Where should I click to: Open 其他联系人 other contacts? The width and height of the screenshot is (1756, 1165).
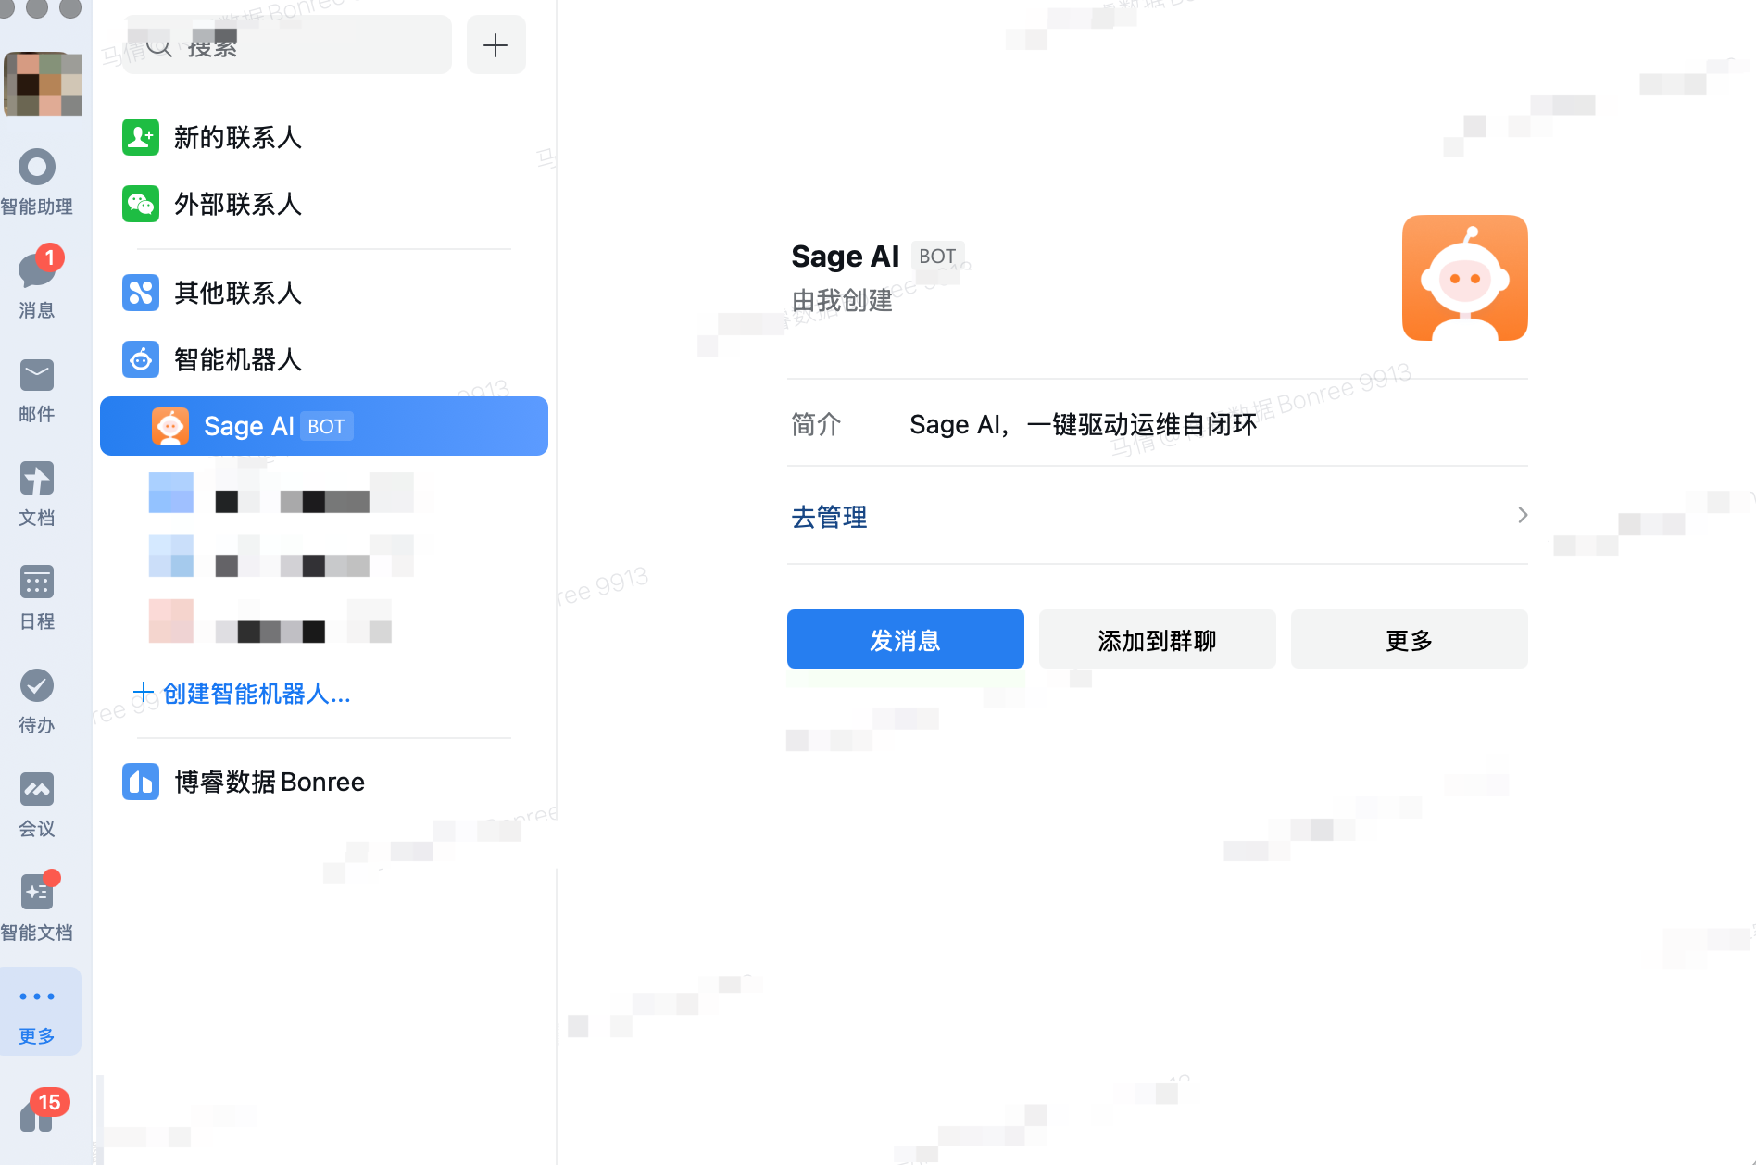[x=324, y=293]
